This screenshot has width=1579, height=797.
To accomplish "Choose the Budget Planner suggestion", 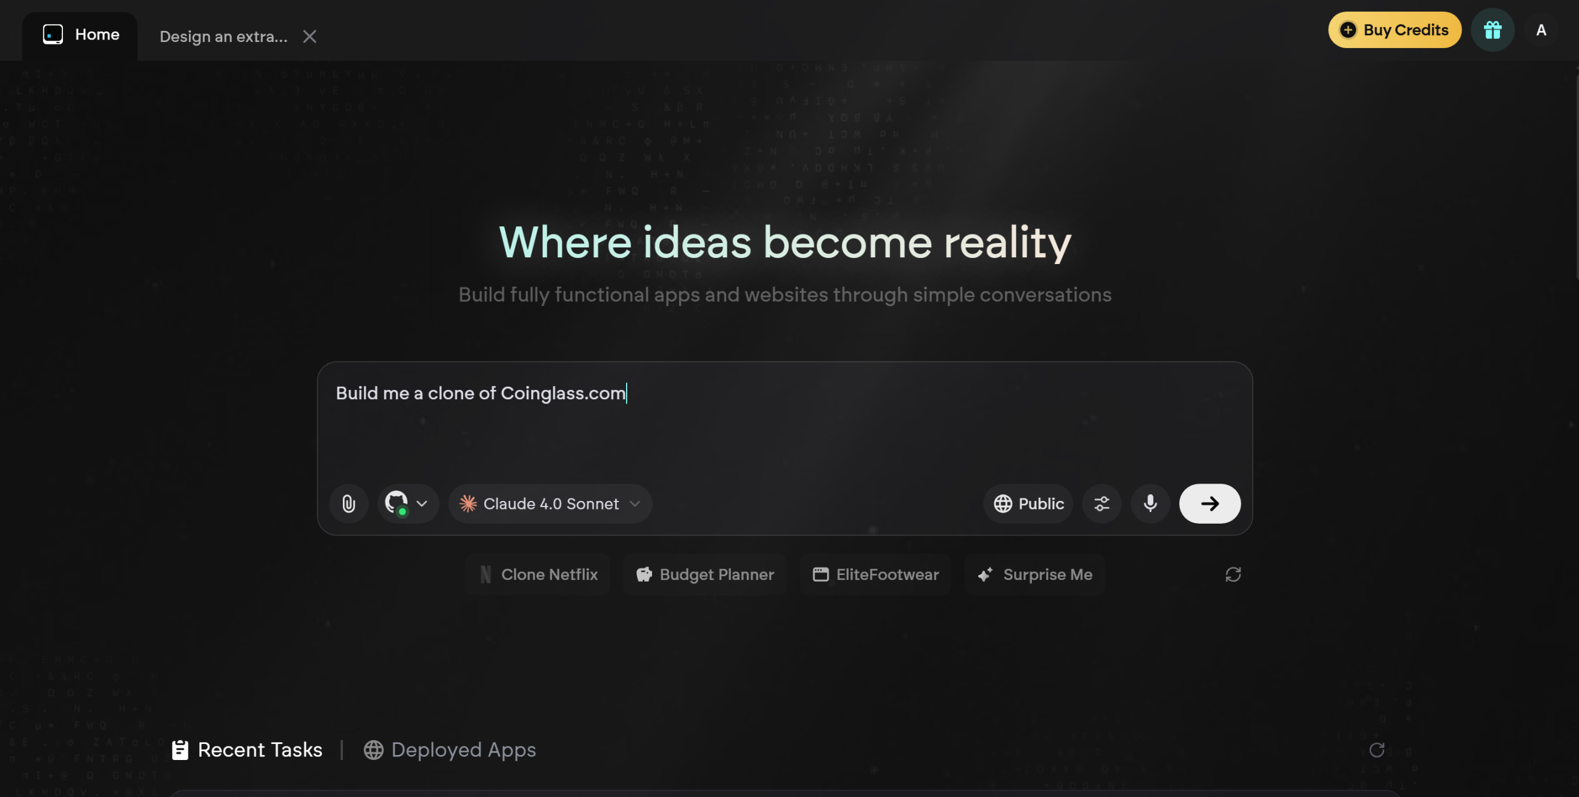I will [x=704, y=574].
